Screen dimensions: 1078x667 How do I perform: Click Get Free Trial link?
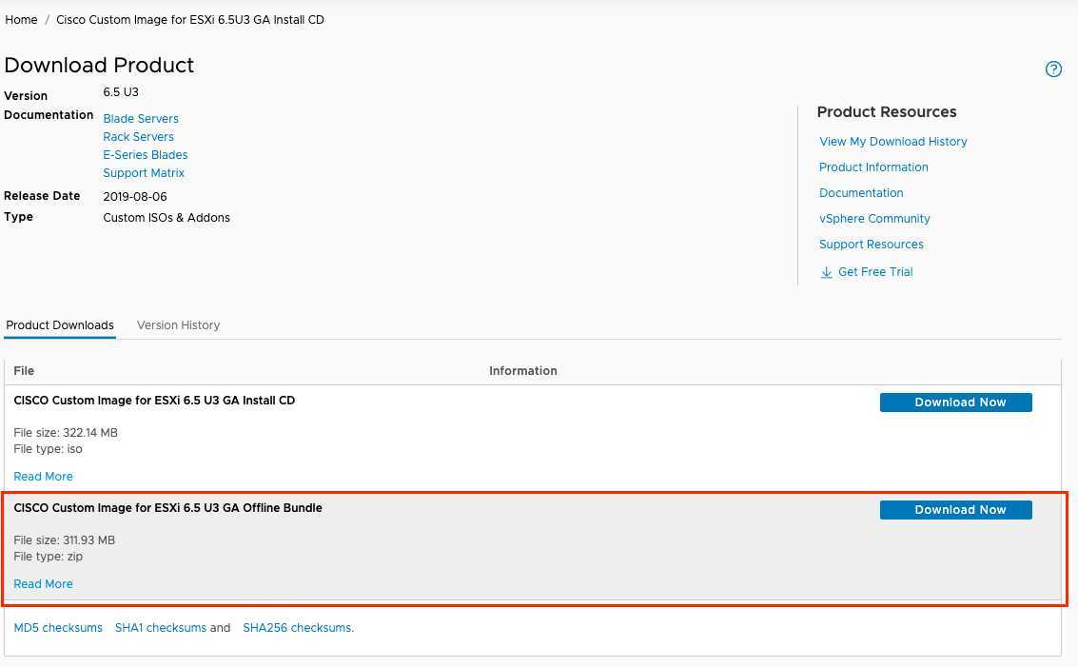pyautogui.click(x=875, y=272)
